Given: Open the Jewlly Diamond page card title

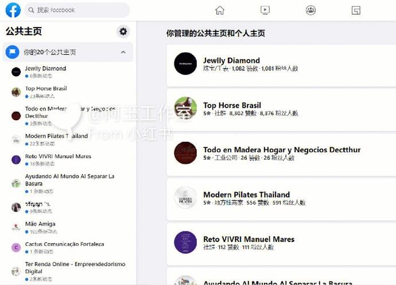Looking at the screenshot, I should tap(231, 61).
